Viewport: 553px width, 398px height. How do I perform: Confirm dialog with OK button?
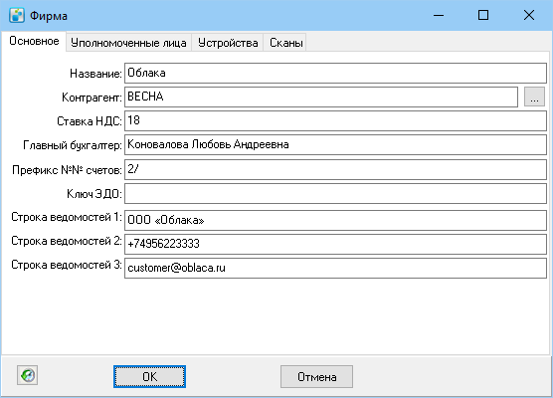pyautogui.click(x=149, y=376)
